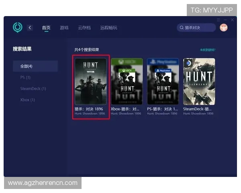Filter results by SteamDeck (1)
241x193 pixels.
point(33,88)
